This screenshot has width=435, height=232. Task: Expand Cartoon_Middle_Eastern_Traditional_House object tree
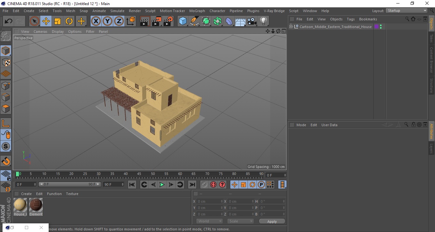click(291, 26)
